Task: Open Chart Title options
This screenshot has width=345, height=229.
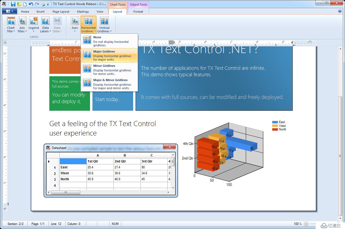Action: click(11, 25)
